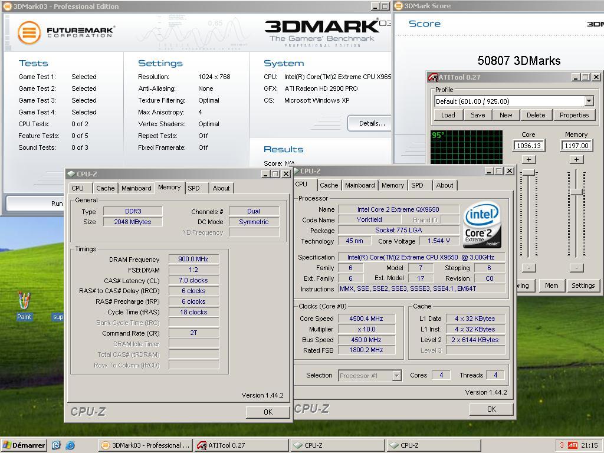Screen dimensions: 604x453
Task: Increase Memory clock with plus button
Action: coord(576,159)
